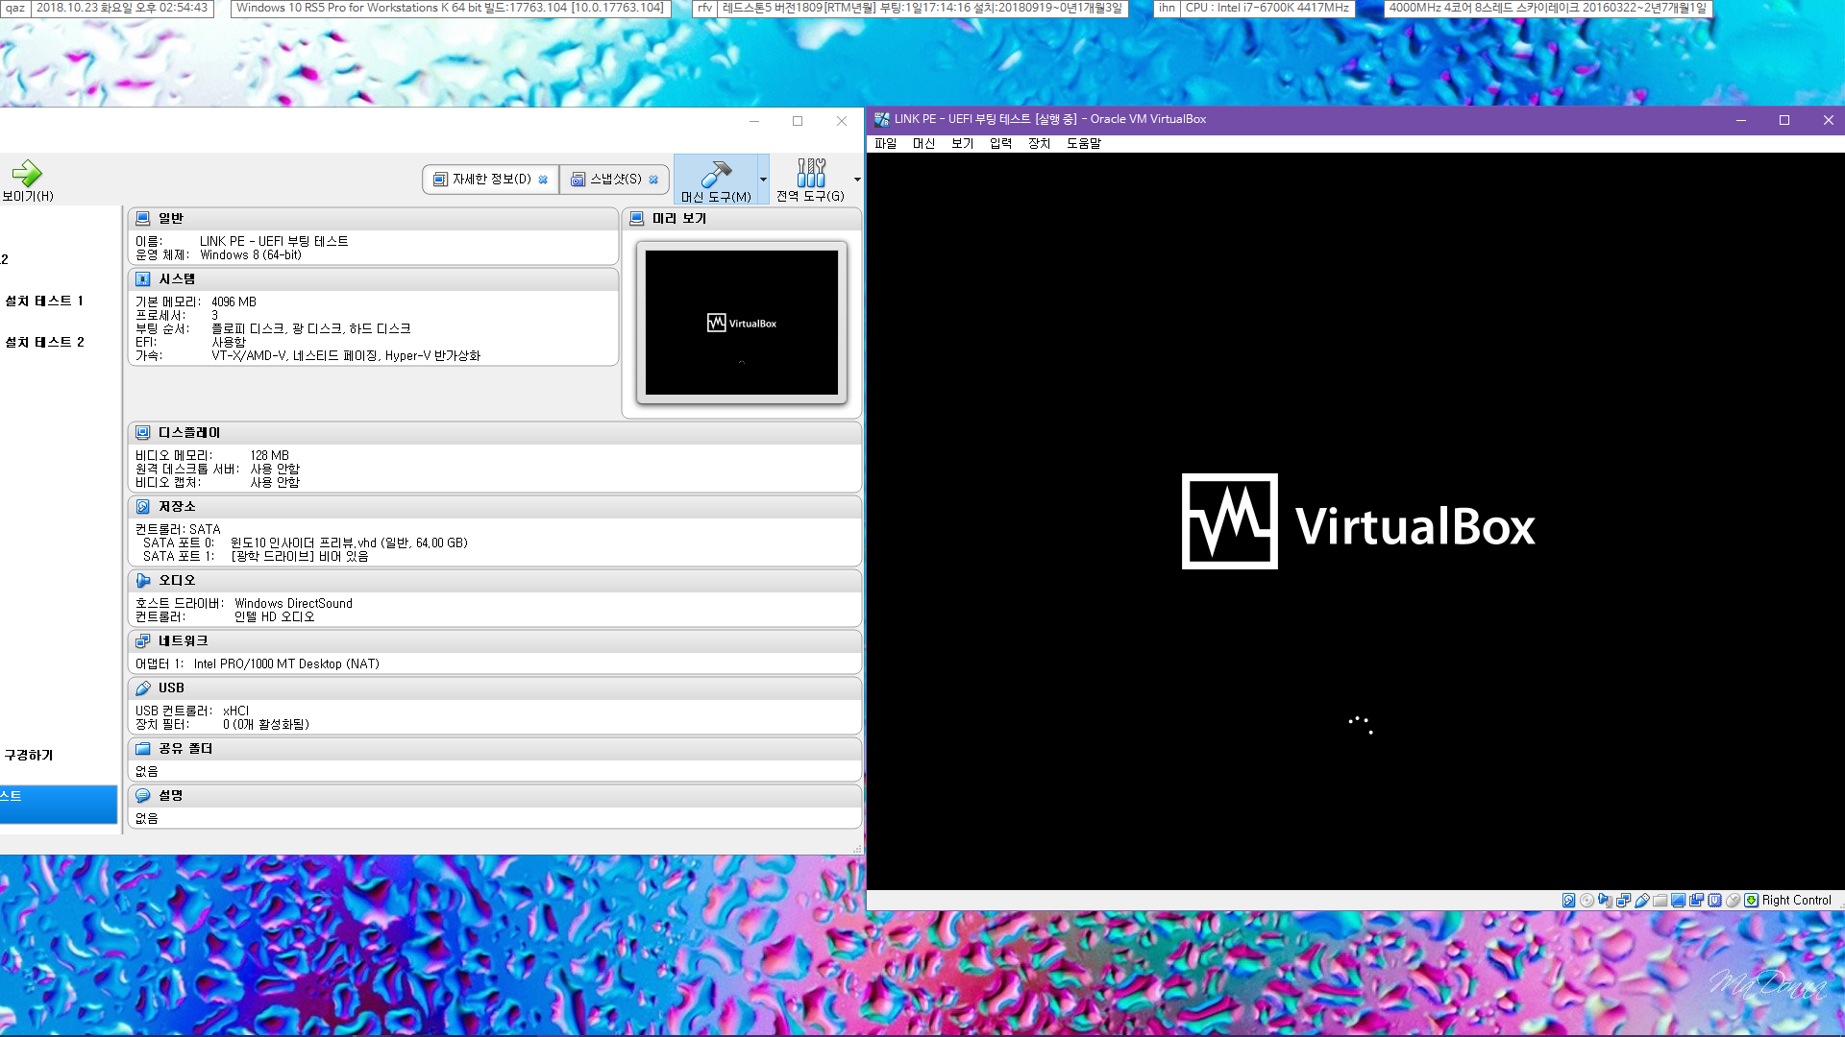Click the System (시스템) section chip icon

point(142,278)
